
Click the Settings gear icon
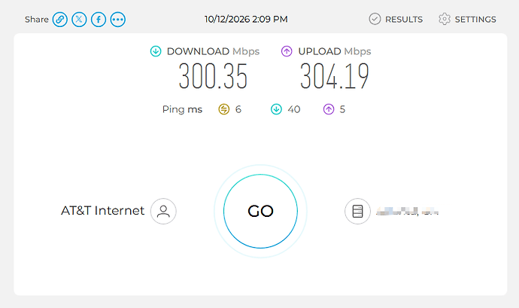[445, 20]
